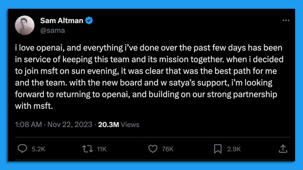Image resolution: width=303 pixels, height=170 pixels.
Task: Share the tweet via the upload arrow icon
Action: [283, 149]
